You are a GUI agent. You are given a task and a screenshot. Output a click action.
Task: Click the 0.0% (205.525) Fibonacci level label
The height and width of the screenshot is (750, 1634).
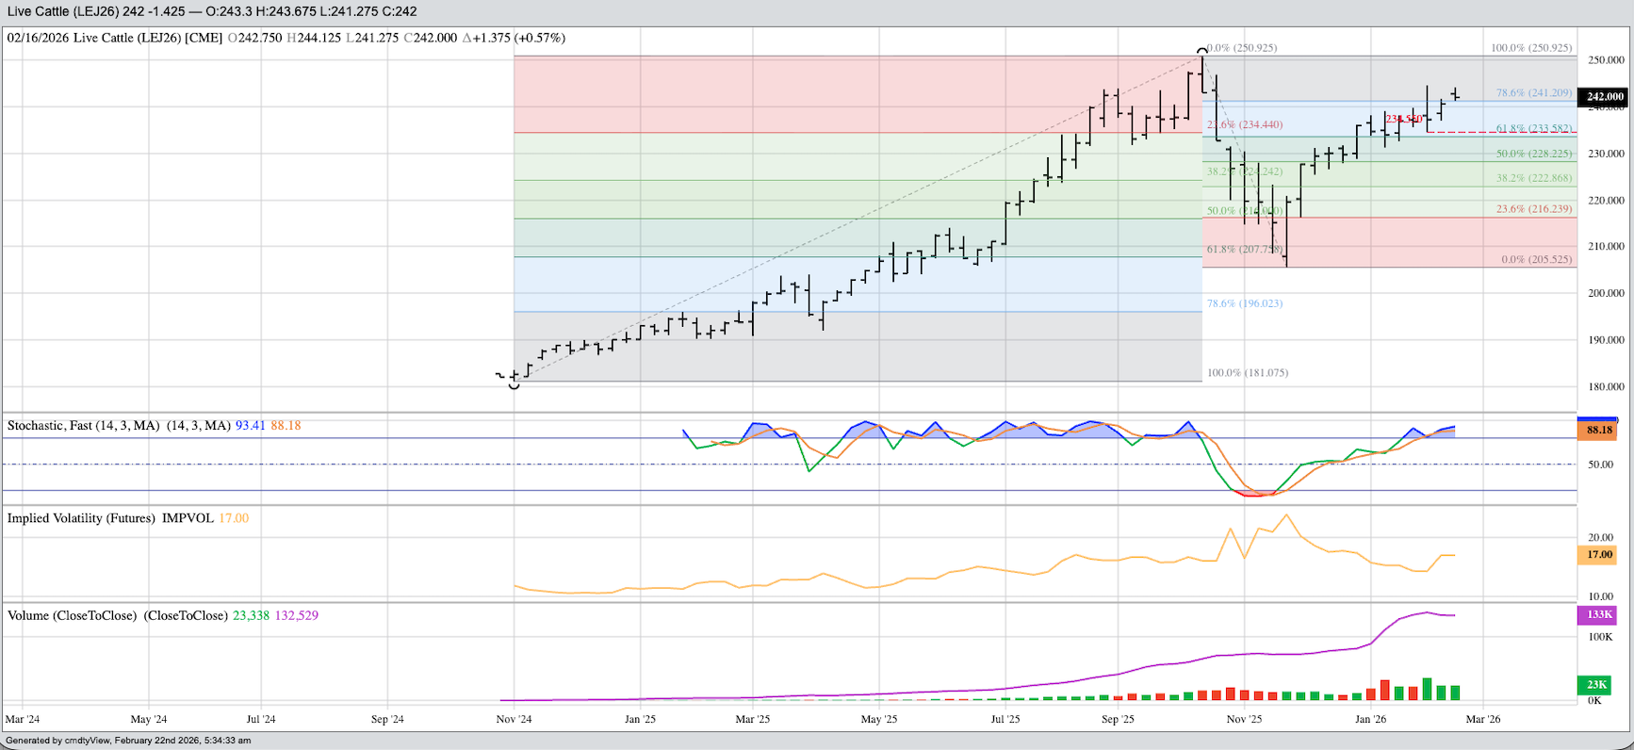[x=1536, y=259]
